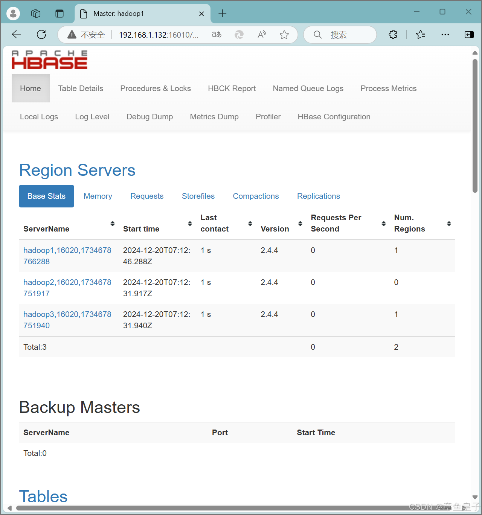The width and height of the screenshot is (482, 515).
Task: Open Table Details page
Action: [81, 88]
